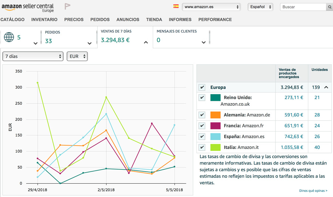This screenshot has width=333, height=197.
Task: Open the INFORMES menu
Action: (x=180, y=20)
